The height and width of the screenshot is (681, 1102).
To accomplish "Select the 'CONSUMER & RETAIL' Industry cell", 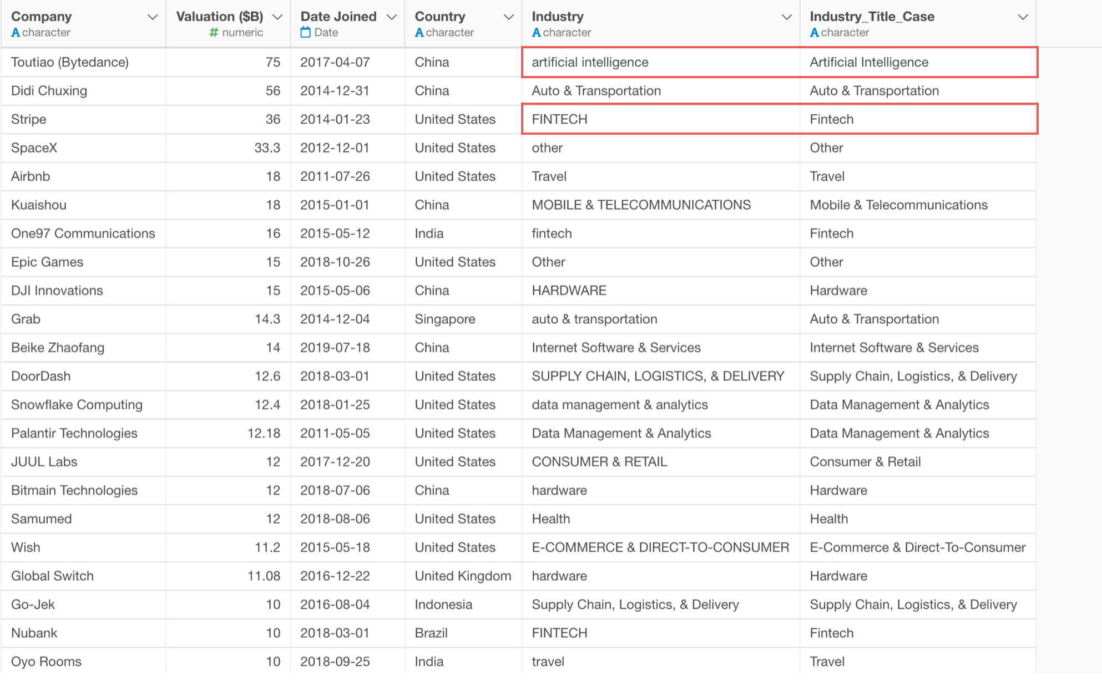I will pyautogui.click(x=661, y=462).
